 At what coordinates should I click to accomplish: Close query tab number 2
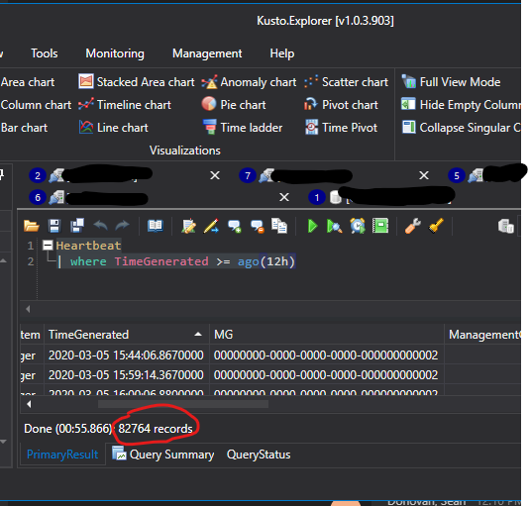[x=215, y=175]
